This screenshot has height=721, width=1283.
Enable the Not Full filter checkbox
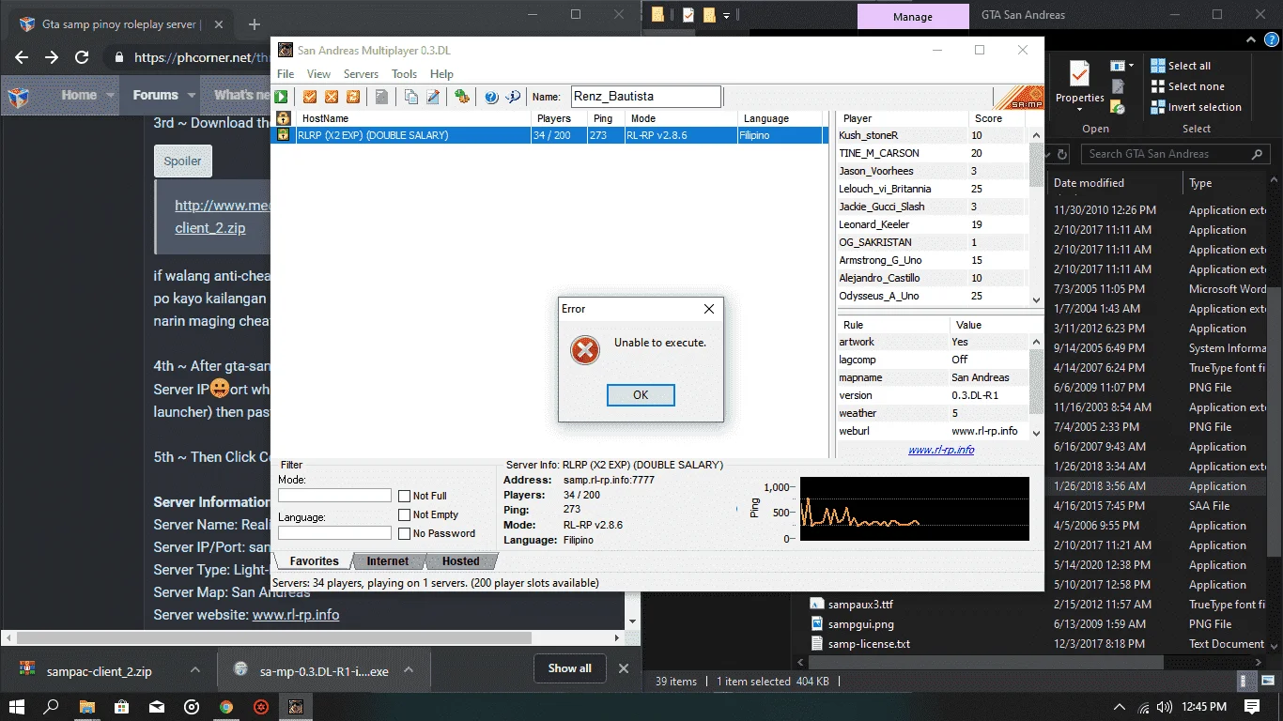(404, 496)
